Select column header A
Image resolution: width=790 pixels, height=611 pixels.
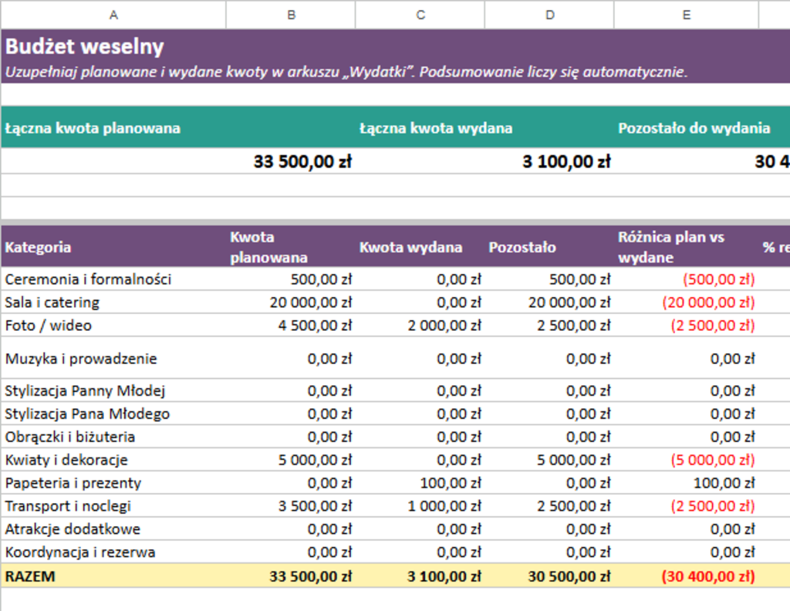[x=113, y=14]
